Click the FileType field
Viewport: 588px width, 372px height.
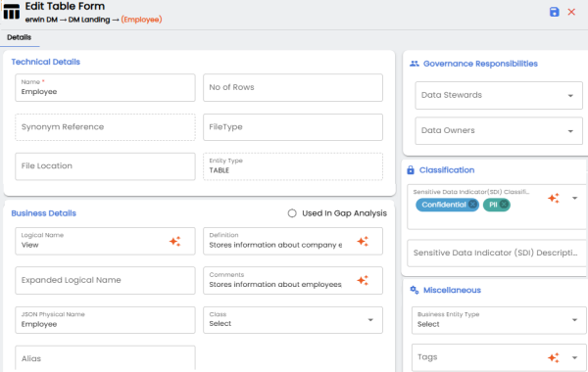pos(293,127)
